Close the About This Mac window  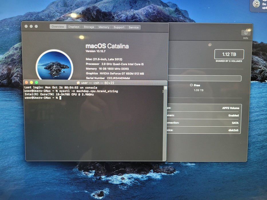(26, 26)
